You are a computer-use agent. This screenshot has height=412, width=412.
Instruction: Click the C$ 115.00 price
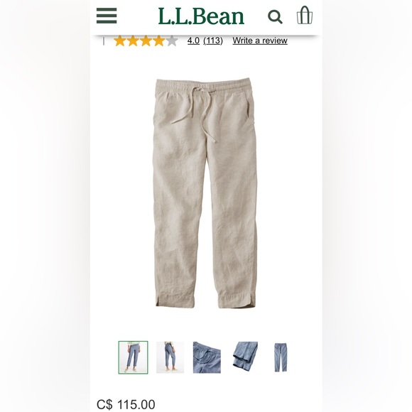[126, 404]
